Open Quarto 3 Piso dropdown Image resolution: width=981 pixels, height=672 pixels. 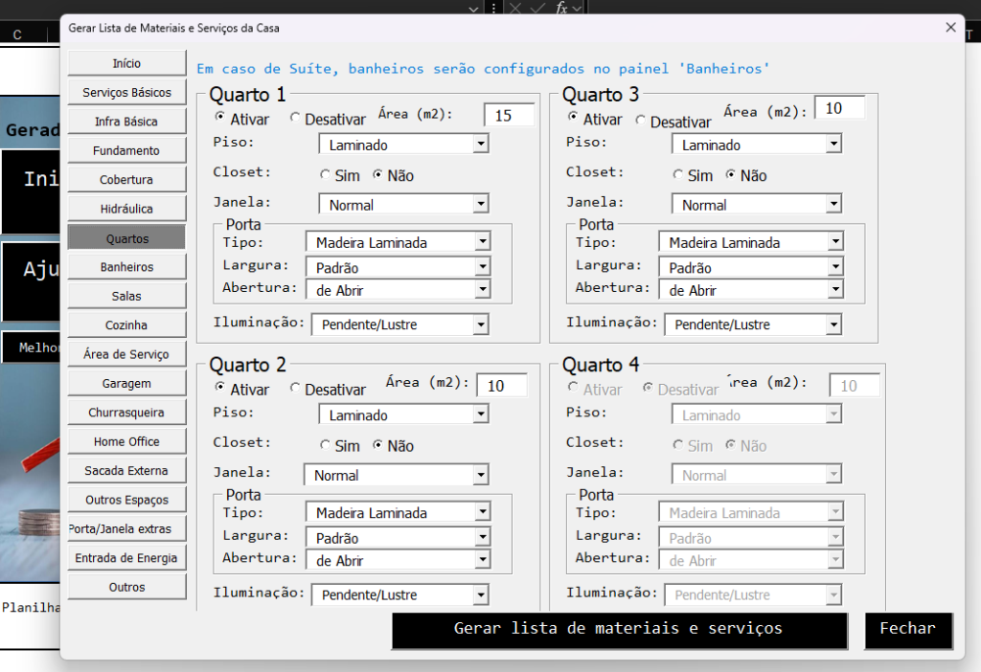coord(833,145)
